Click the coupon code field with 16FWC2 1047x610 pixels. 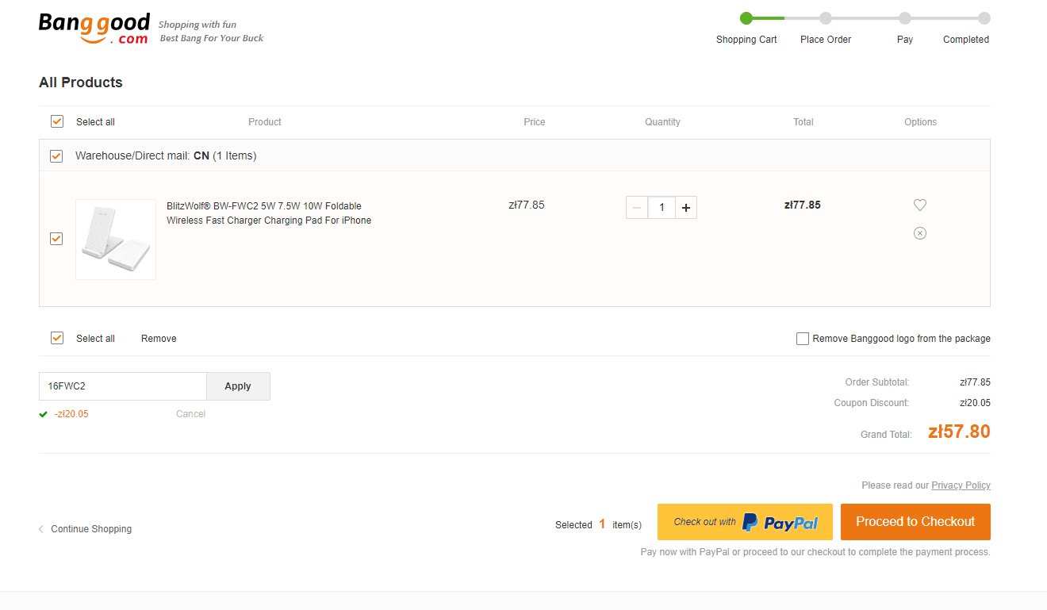pos(123,386)
